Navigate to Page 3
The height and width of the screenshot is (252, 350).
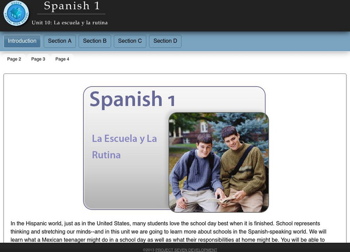click(38, 59)
